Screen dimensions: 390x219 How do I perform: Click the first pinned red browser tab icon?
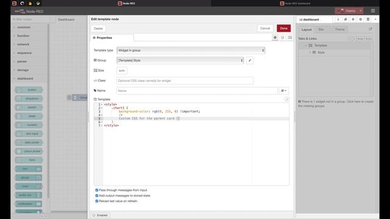[x=15, y=3]
